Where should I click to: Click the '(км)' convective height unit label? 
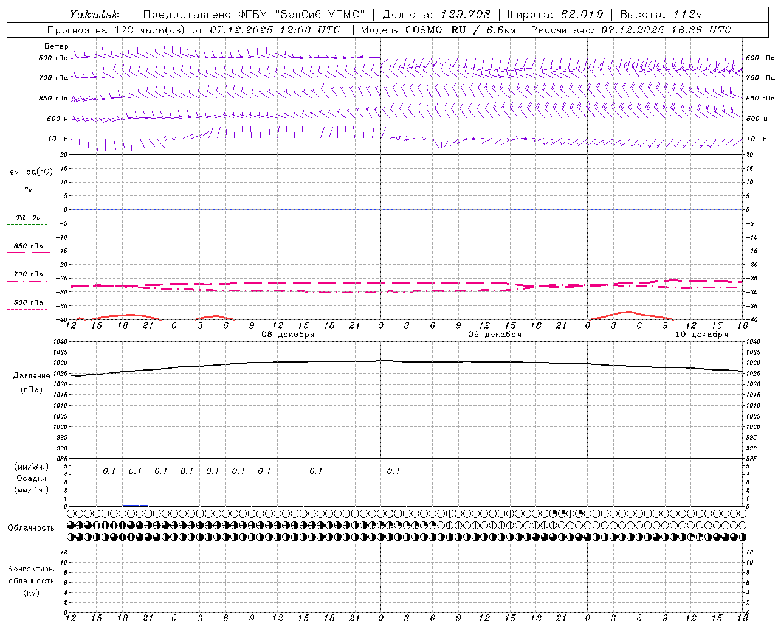coord(31,593)
